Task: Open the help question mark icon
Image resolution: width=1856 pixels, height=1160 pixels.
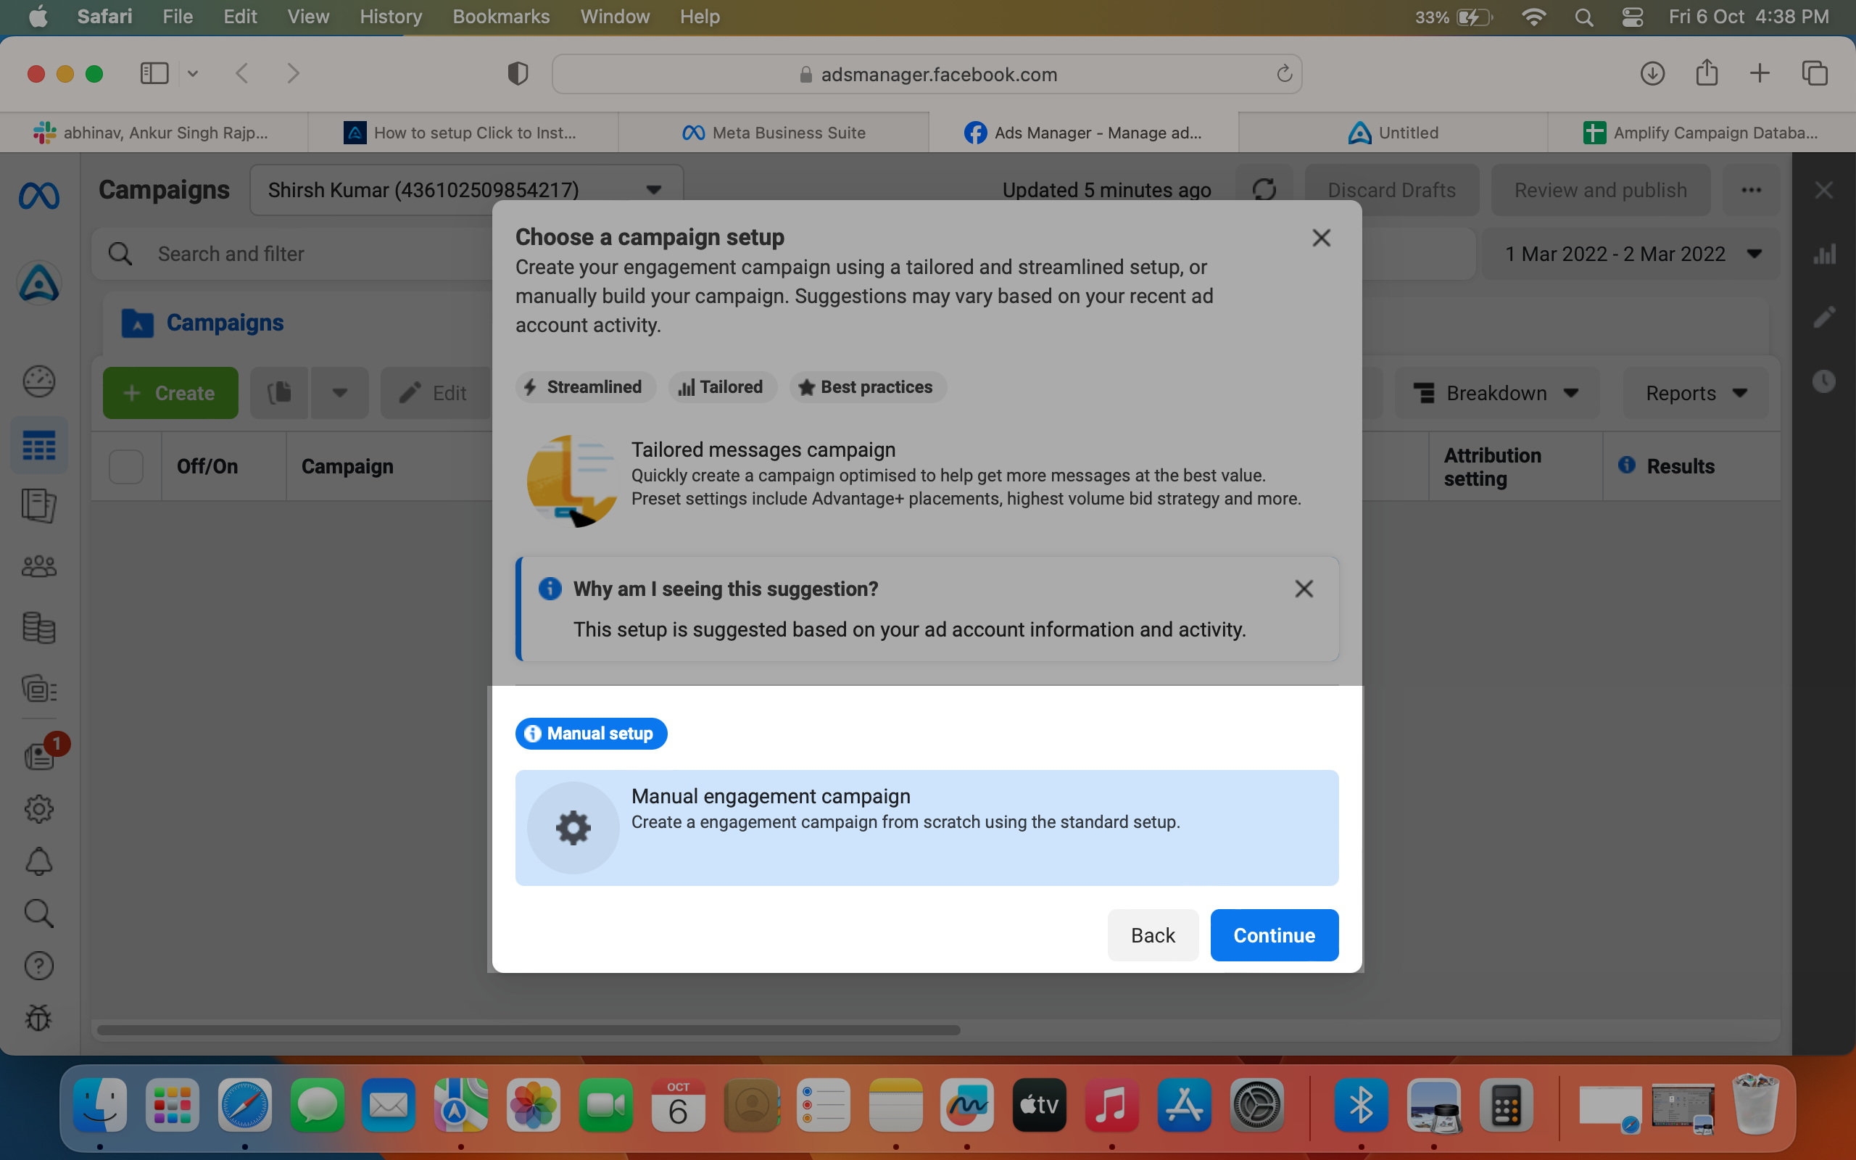Action: [x=38, y=966]
